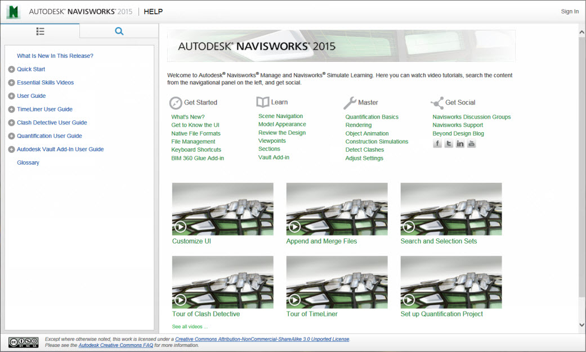Open BIM 360 Glue Add-in link
Viewport: 586px width, 352px height.
click(x=198, y=158)
